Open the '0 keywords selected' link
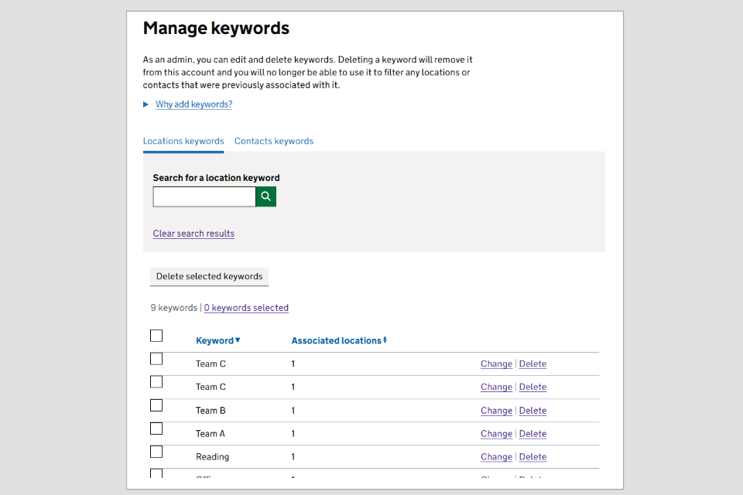This screenshot has height=495, width=743. 246,308
